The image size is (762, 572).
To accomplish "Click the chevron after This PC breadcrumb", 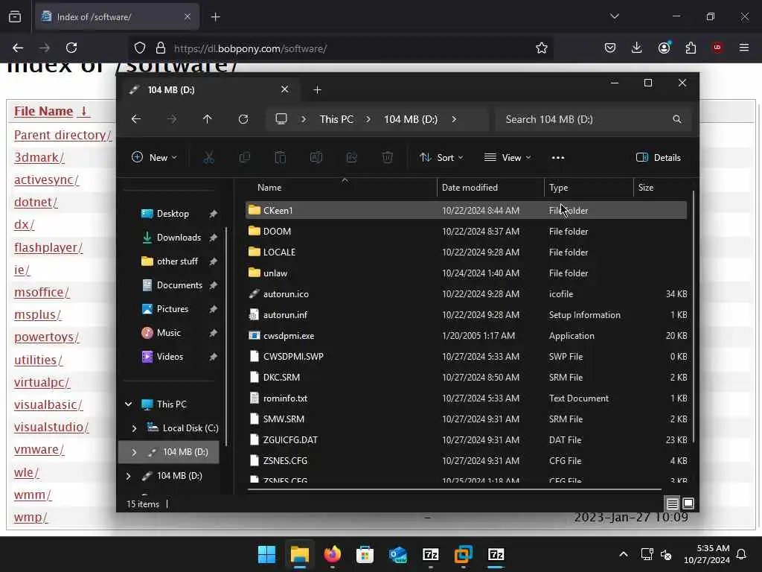I will point(368,119).
